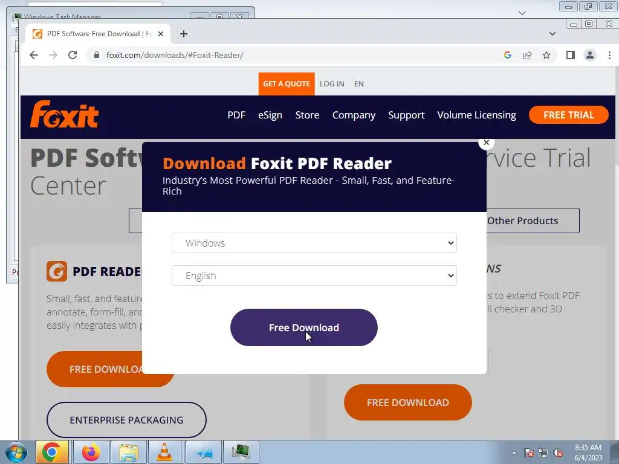Open Volume Licensing menu

[476, 115]
